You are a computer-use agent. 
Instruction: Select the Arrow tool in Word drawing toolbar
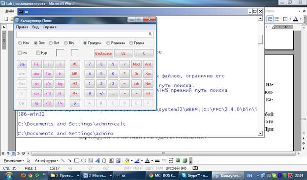[x=69, y=161]
